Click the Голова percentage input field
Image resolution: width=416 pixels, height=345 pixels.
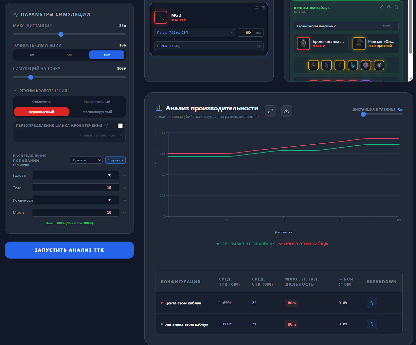click(x=76, y=175)
